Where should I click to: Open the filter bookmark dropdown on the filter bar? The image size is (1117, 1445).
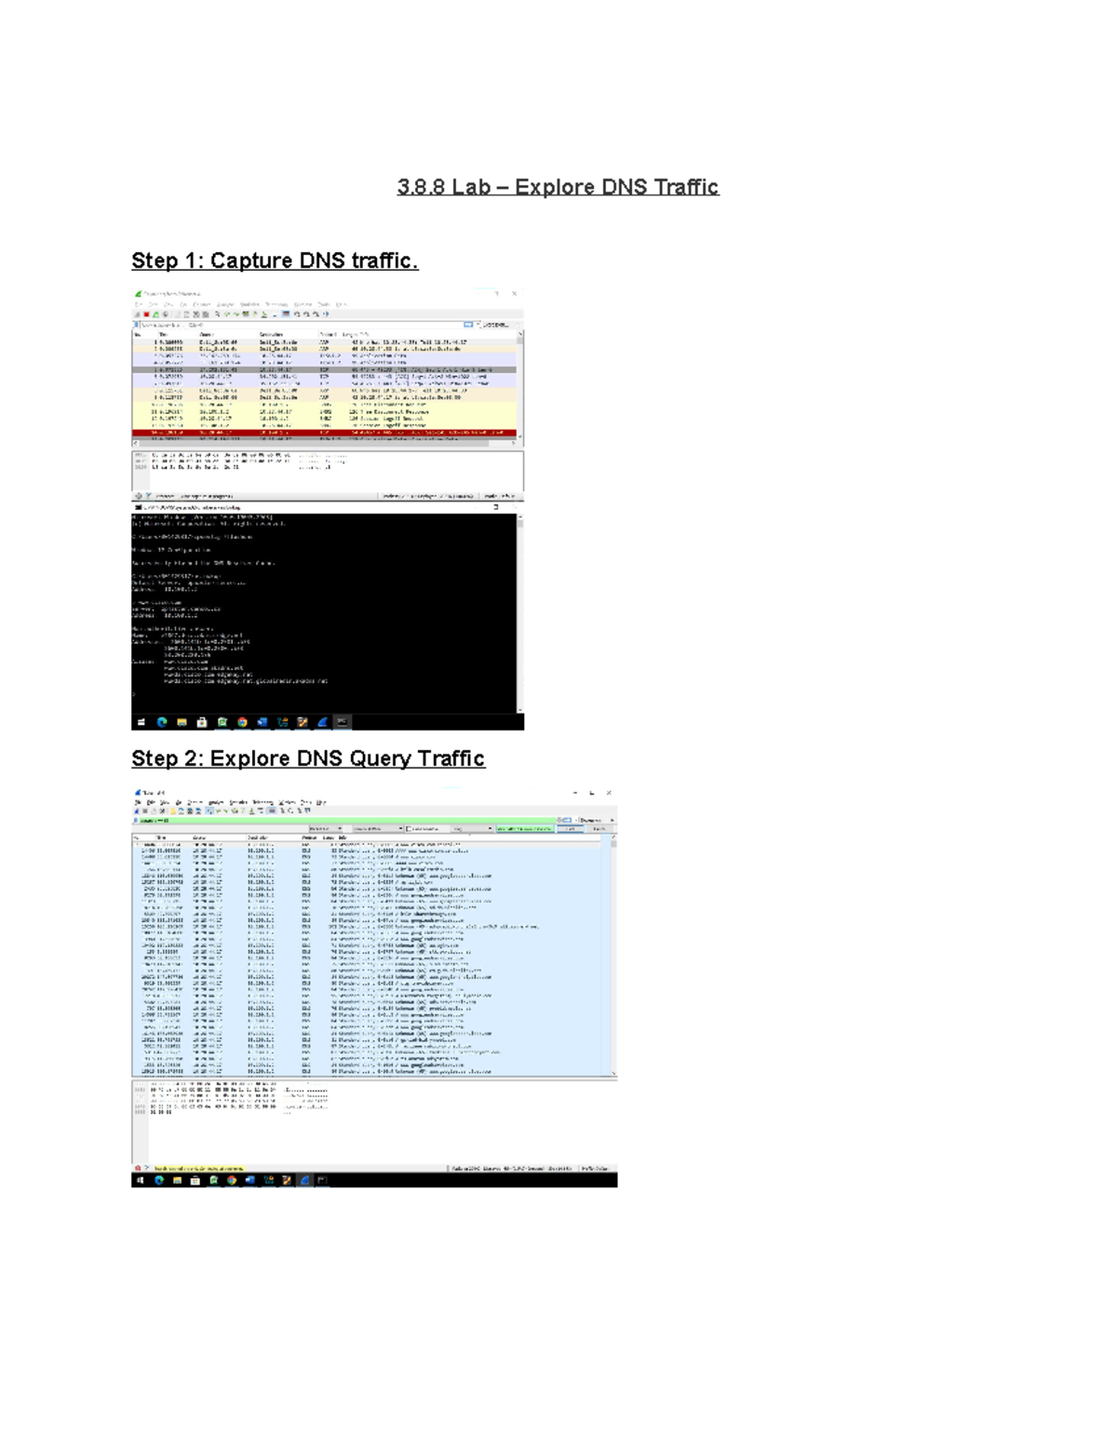[136, 821]
